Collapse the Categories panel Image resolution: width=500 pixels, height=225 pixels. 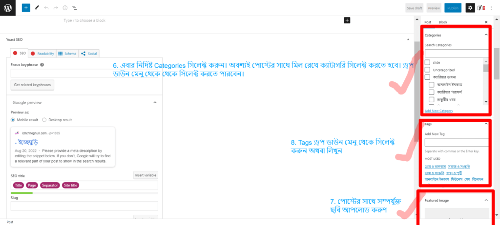tap(486, 35)
